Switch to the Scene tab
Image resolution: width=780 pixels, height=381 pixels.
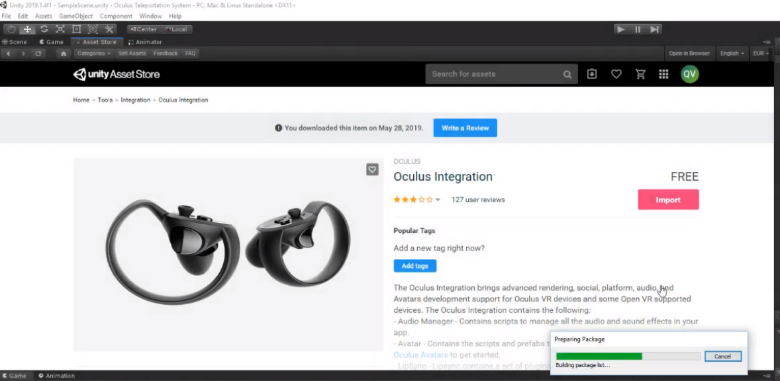[15, 42]
